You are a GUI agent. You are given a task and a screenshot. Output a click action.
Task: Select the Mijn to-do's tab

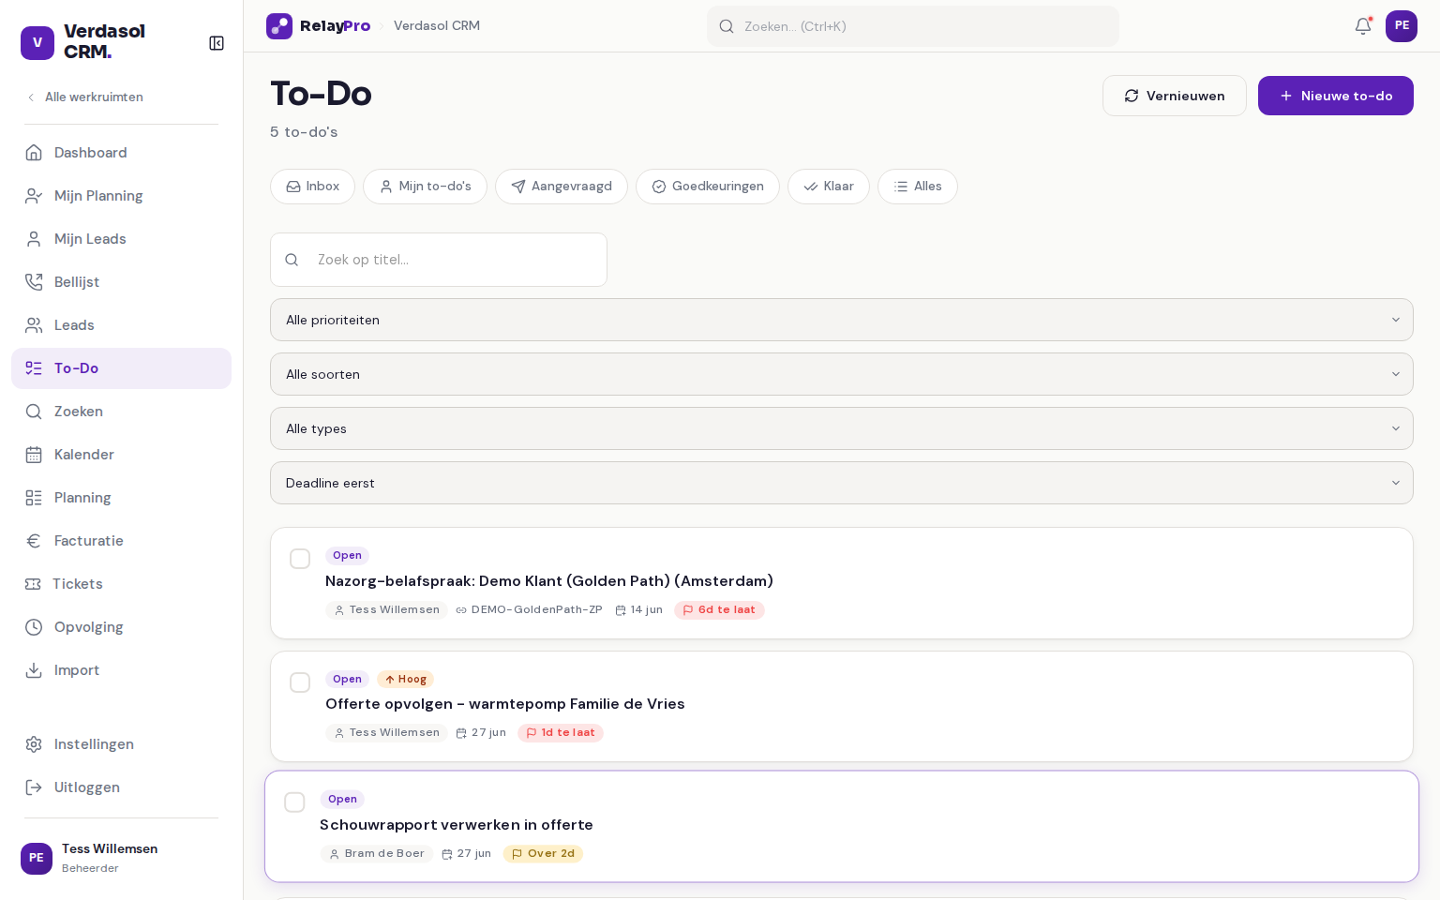pos(425,187)
